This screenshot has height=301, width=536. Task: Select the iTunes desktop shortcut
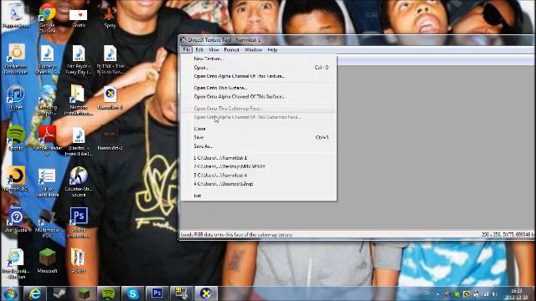[16, 97]
